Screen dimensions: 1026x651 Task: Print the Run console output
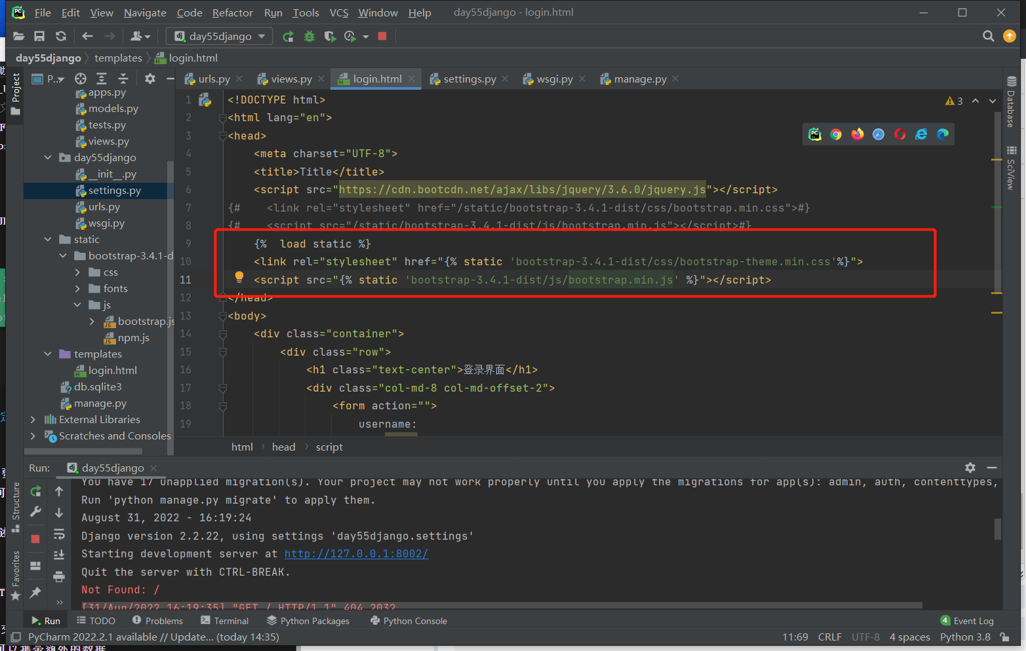59,576
